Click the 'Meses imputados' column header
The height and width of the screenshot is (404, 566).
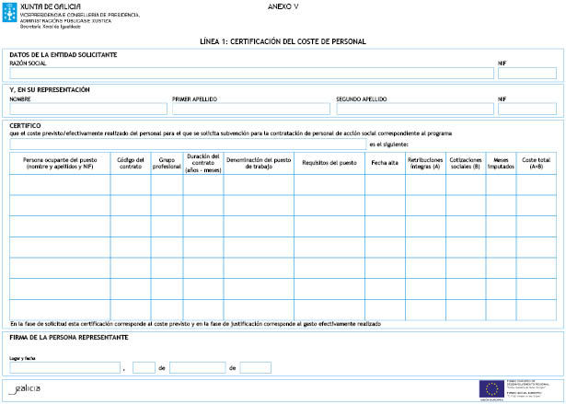tap(501, 163)
